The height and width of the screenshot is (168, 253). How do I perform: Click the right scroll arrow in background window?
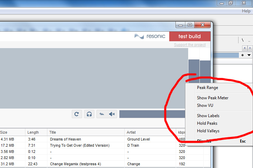point(250,48)
